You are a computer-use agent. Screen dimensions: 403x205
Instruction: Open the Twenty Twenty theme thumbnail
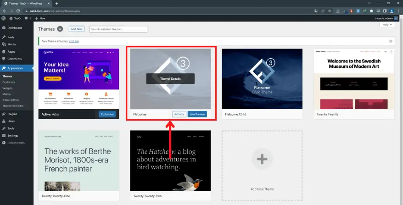pyautogui.click(x=354, y=79)
